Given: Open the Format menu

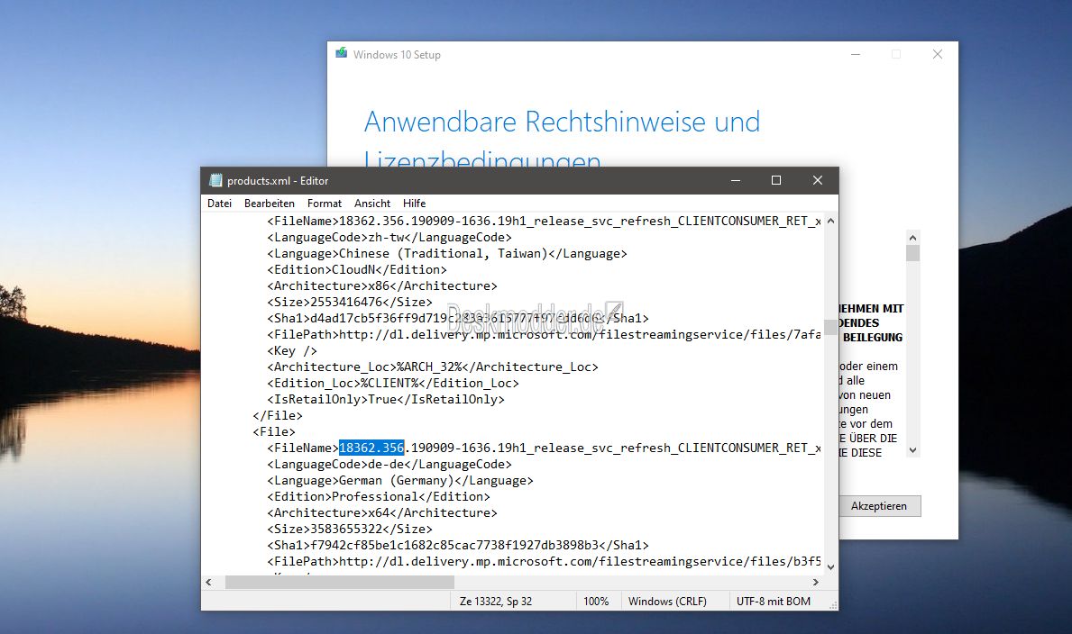Looking at the screenshot, I should click(x=324, y=203).
